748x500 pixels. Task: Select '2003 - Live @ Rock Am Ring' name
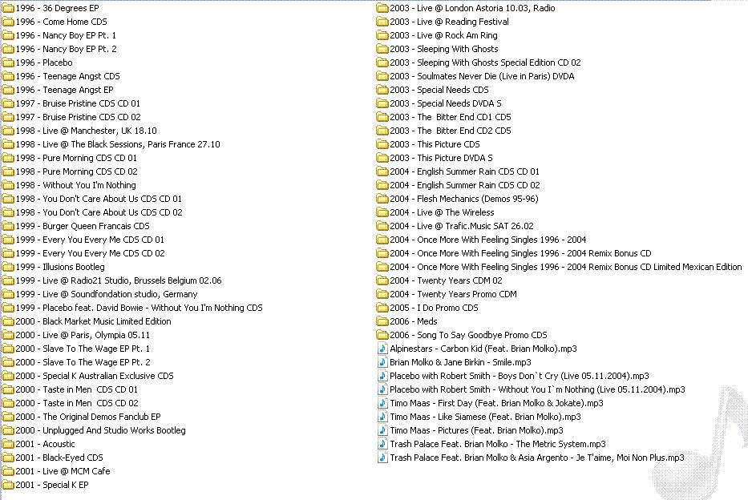(x=443, y=35)
